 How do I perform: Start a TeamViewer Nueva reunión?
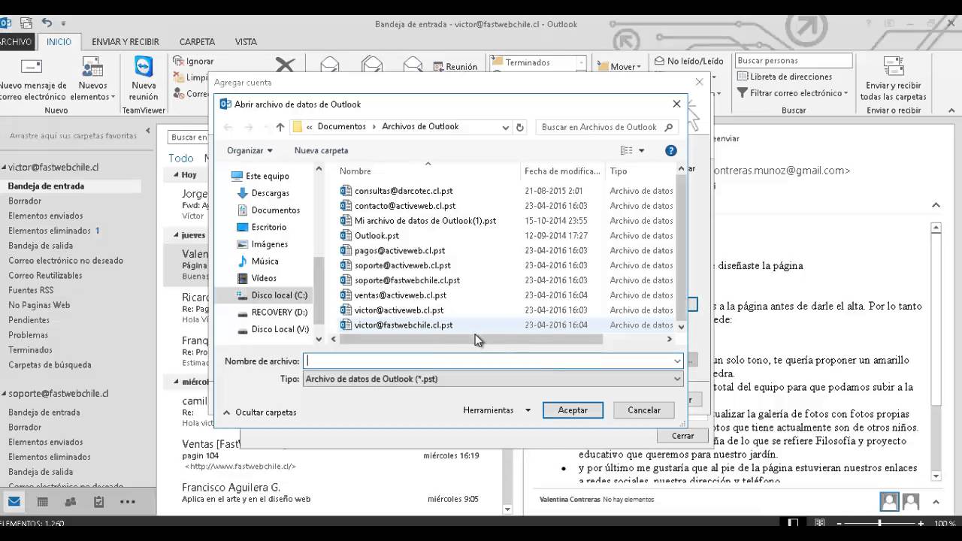click(144, 80)
